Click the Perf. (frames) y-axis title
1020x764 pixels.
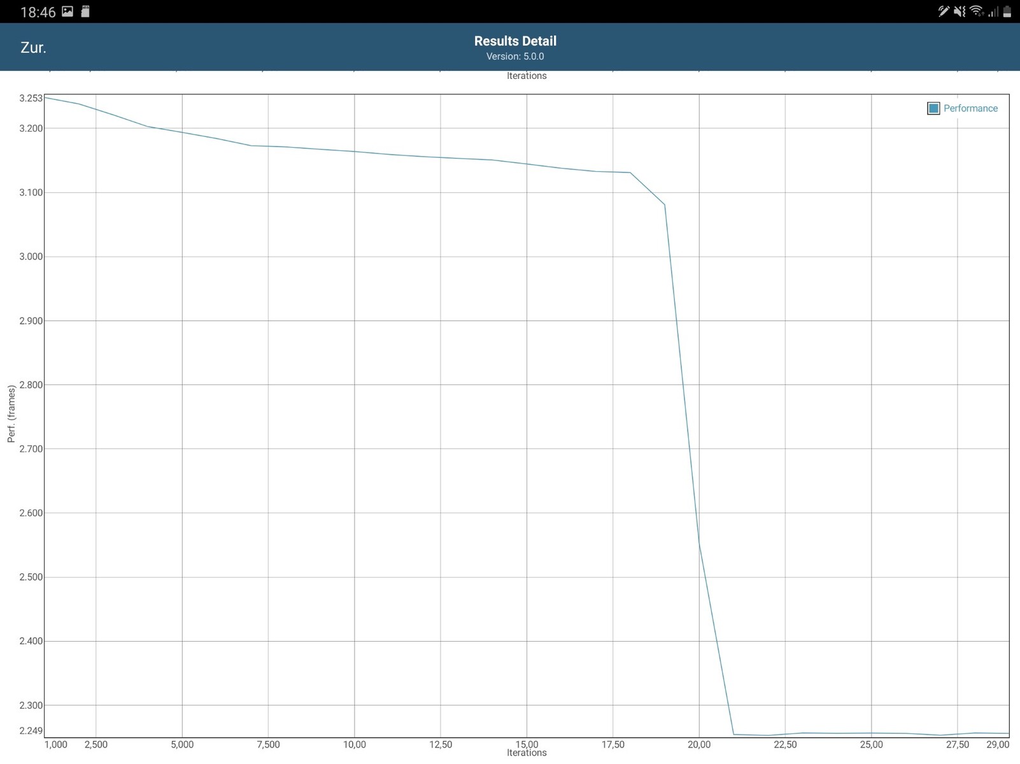click(11, 414)
